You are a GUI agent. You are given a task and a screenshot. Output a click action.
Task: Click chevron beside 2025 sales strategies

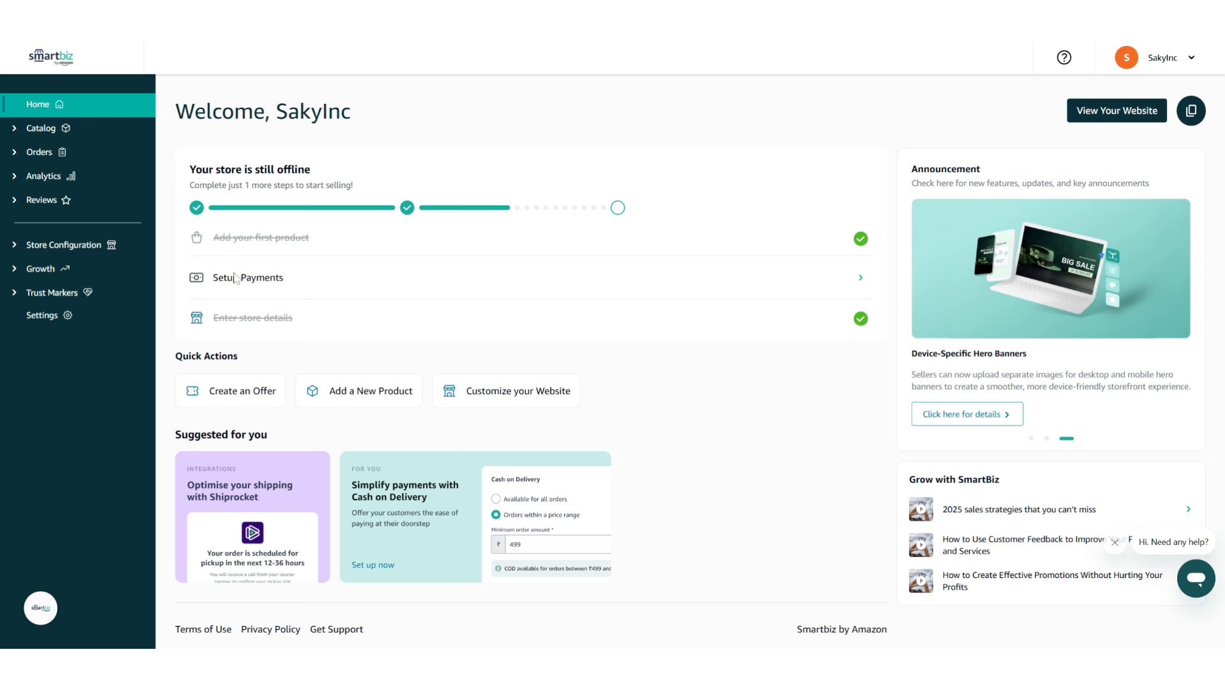(x=1188, y=509)
